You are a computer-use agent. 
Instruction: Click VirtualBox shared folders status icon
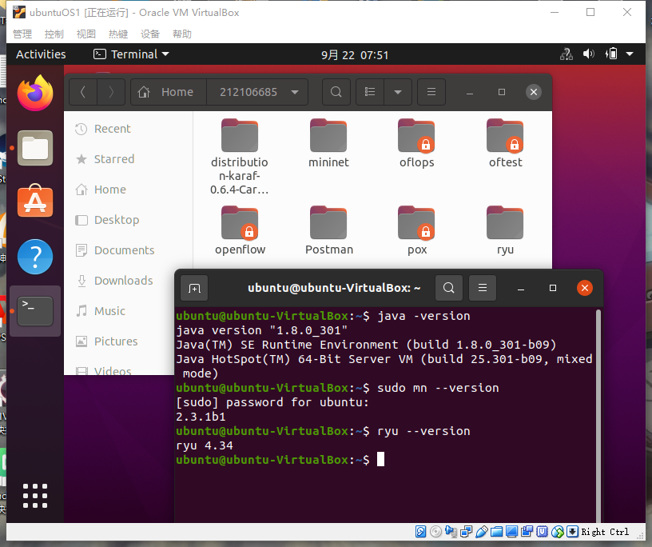click(496, 532)
